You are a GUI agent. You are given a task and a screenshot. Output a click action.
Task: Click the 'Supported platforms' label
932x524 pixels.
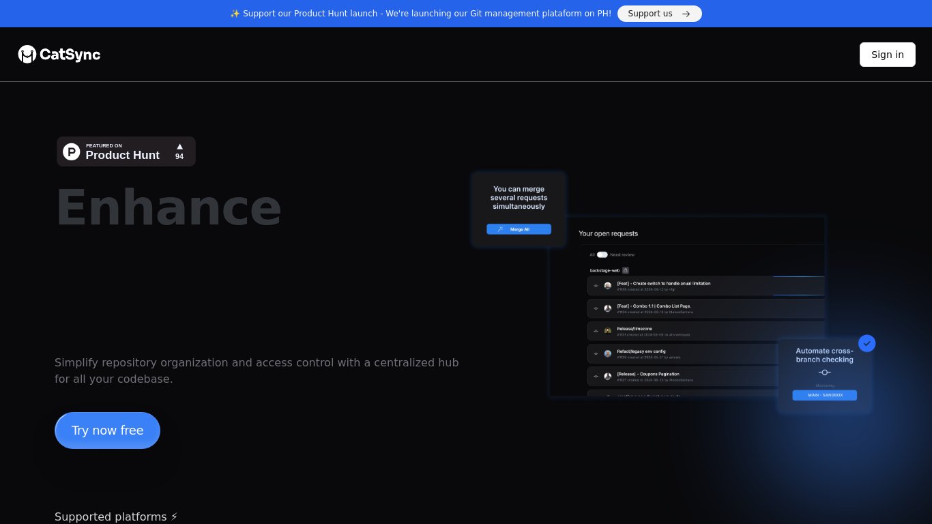coord(111,516)
